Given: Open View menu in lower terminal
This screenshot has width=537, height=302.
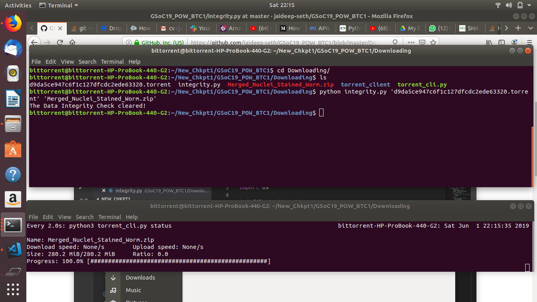Looking at the screenshot, I should pyautogui.click(x=64, y=217).
